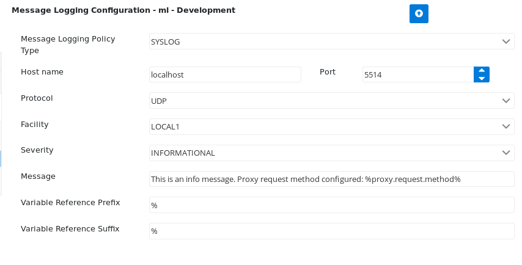Select the Variable Reference Suffix field
The height and width of the screenshot is (265, 522).
point(331,231)
